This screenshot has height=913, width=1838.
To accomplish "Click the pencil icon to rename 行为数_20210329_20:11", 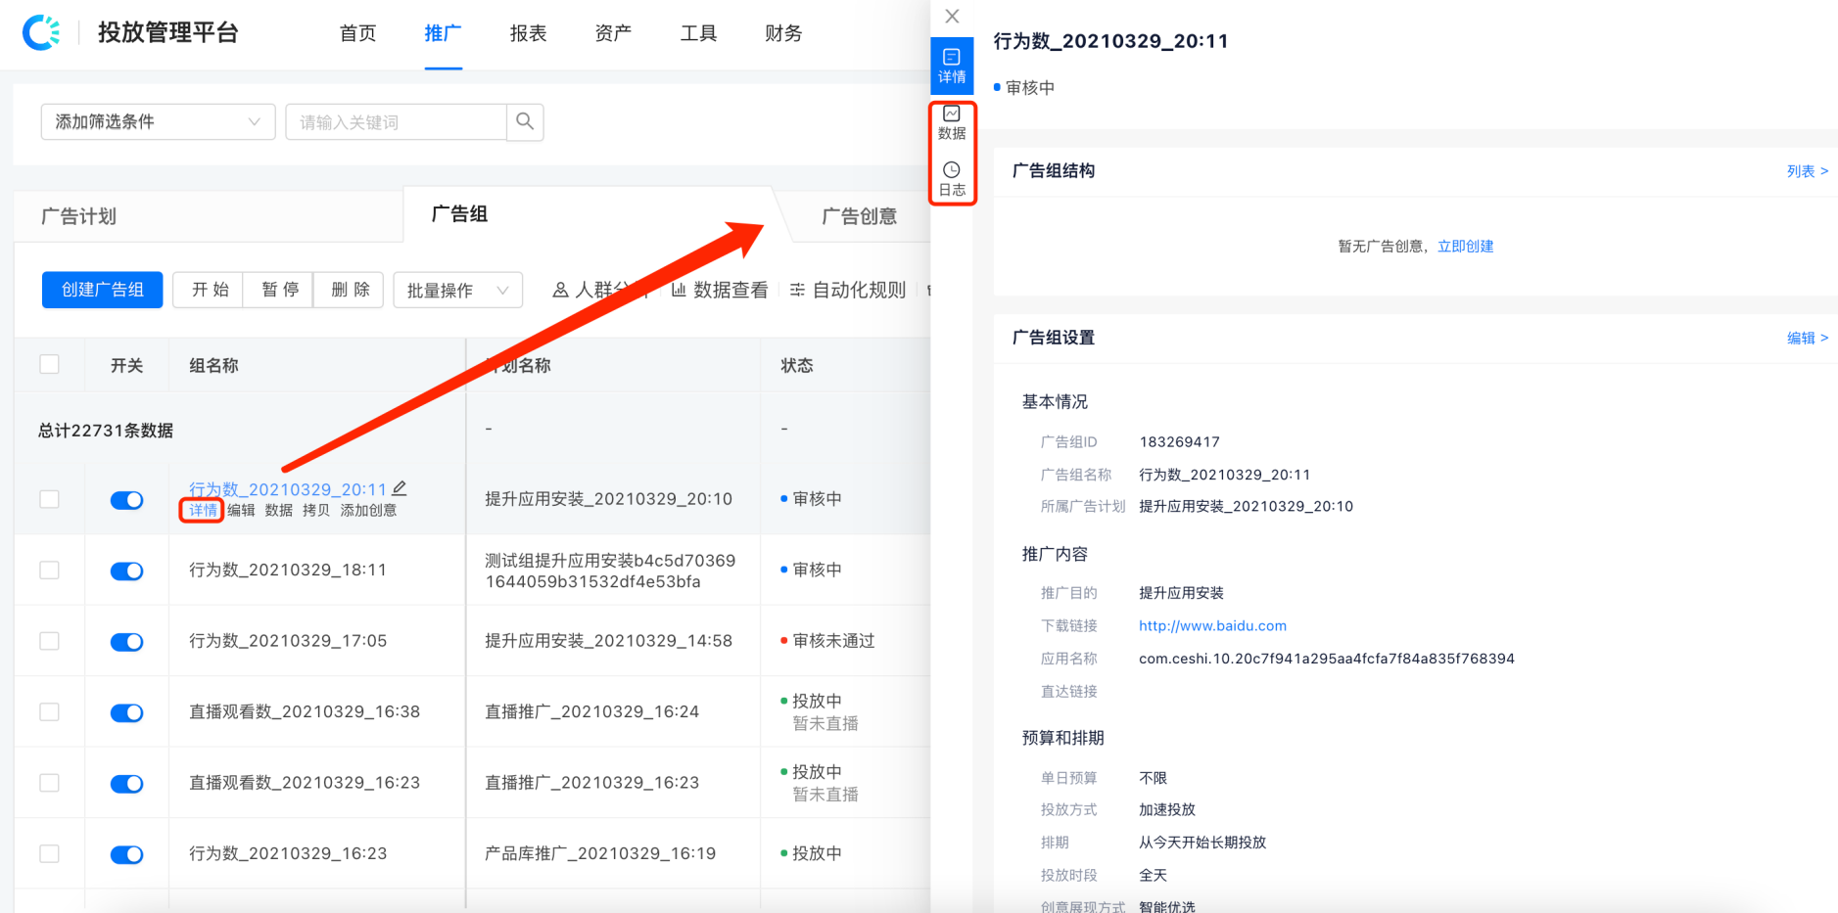I will [400, 487].
